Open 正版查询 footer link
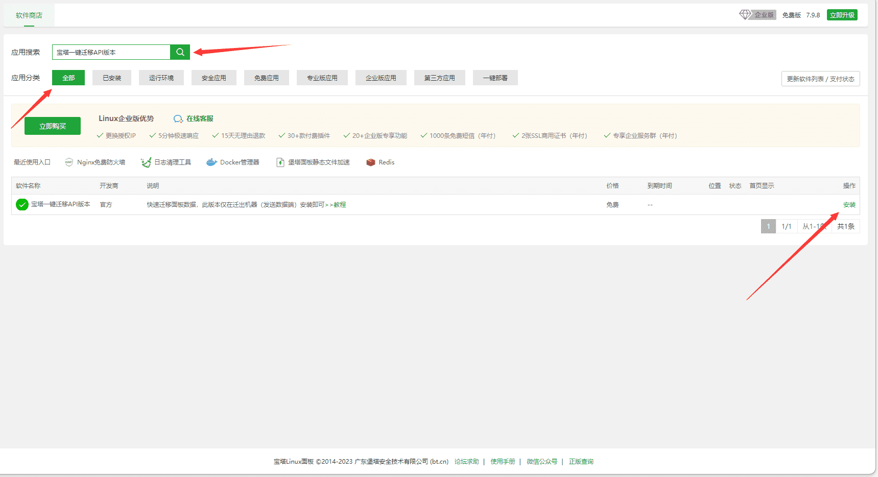 coord(581,462)
